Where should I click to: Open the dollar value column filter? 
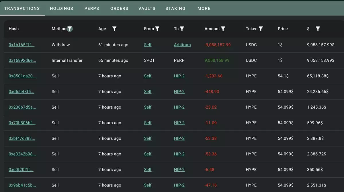point(318,29)
